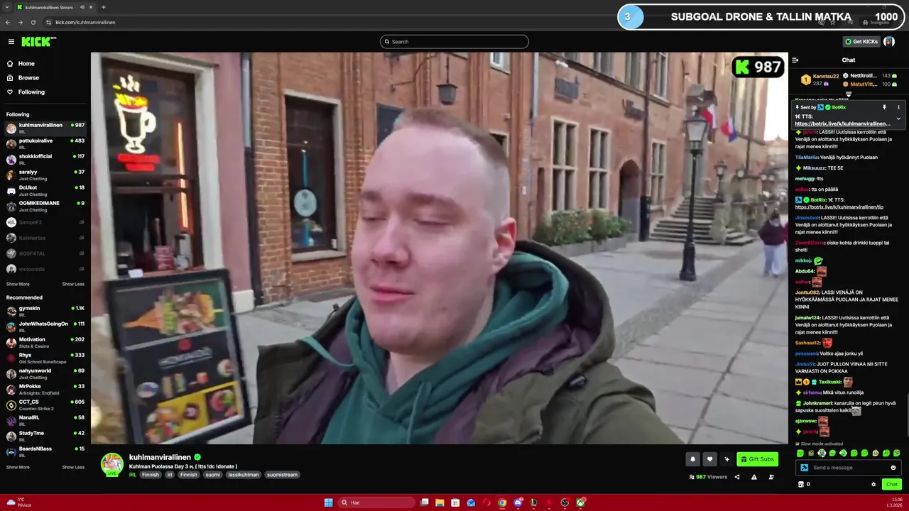This screenshot has width=909, height=511.
Task: Click the green Chat send button
Action: [x=892, y=484]
